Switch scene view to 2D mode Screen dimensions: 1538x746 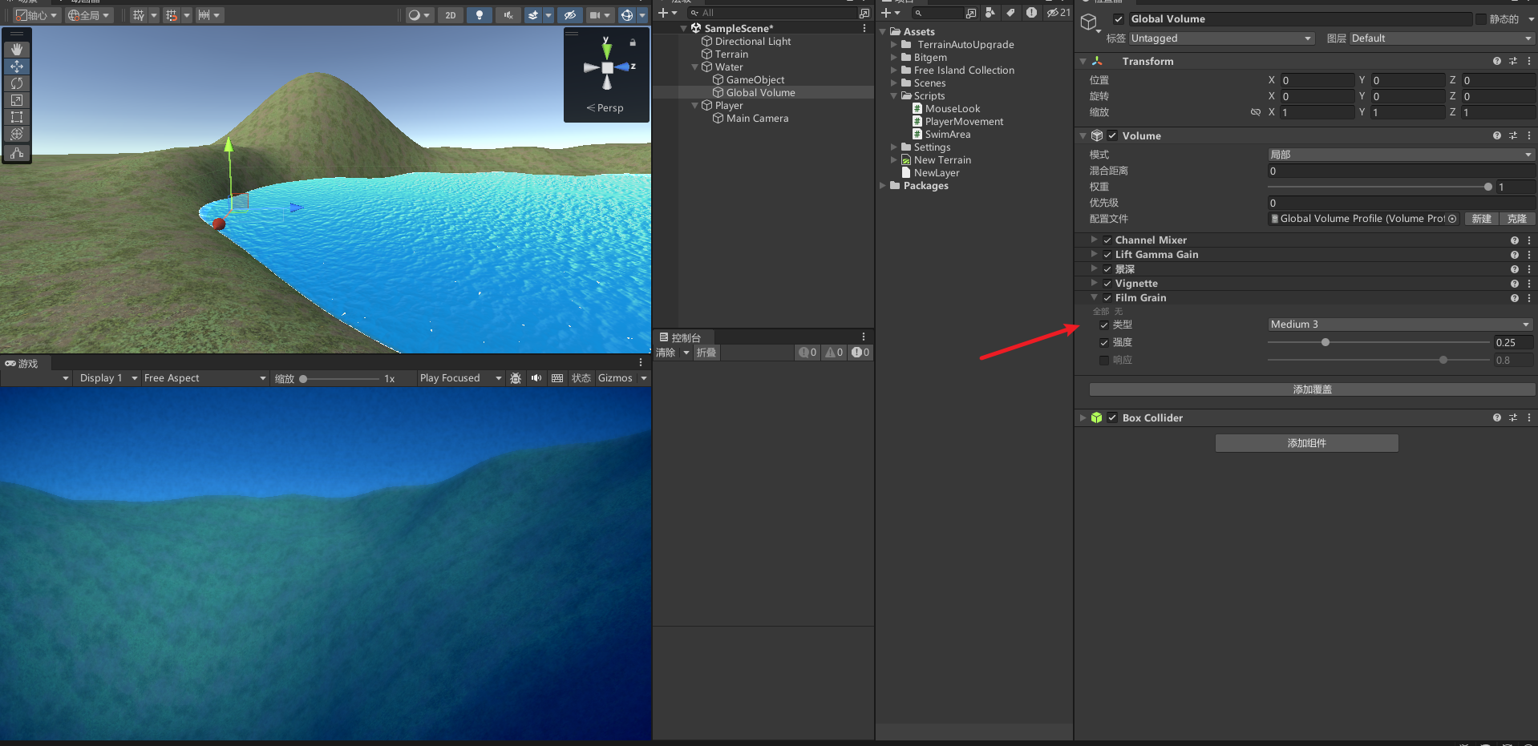point(451,15)
